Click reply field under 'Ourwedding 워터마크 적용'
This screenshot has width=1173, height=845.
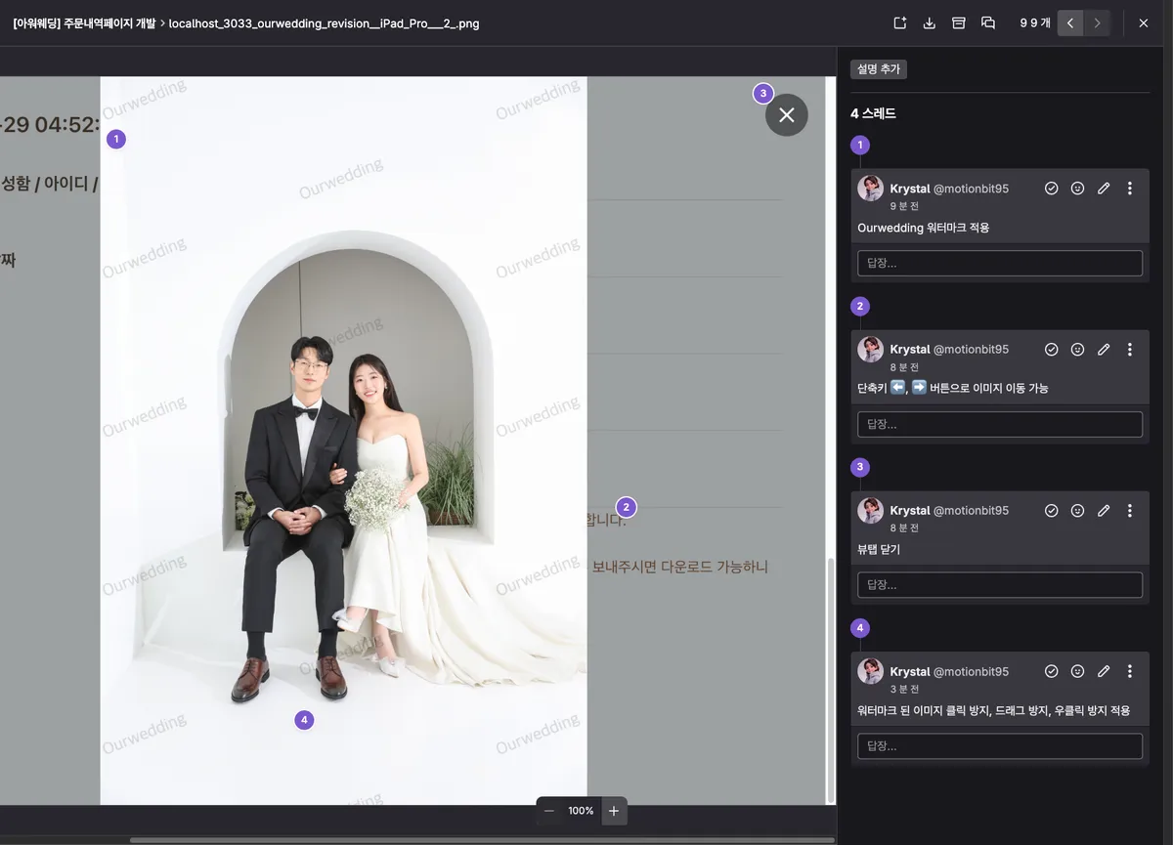pos(1000,263)
